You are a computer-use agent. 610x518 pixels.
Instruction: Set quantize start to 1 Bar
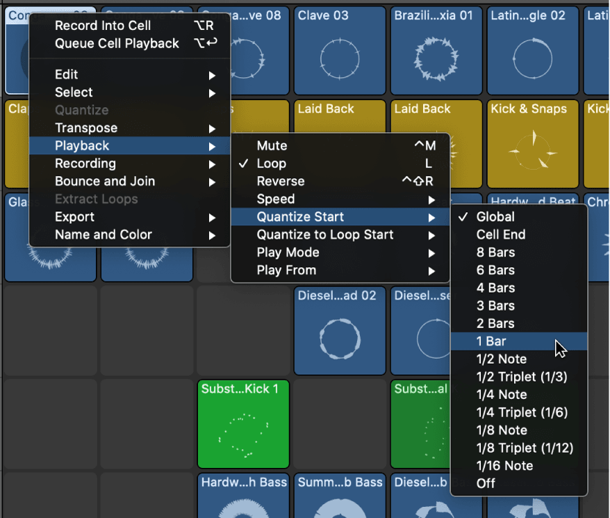519,341
